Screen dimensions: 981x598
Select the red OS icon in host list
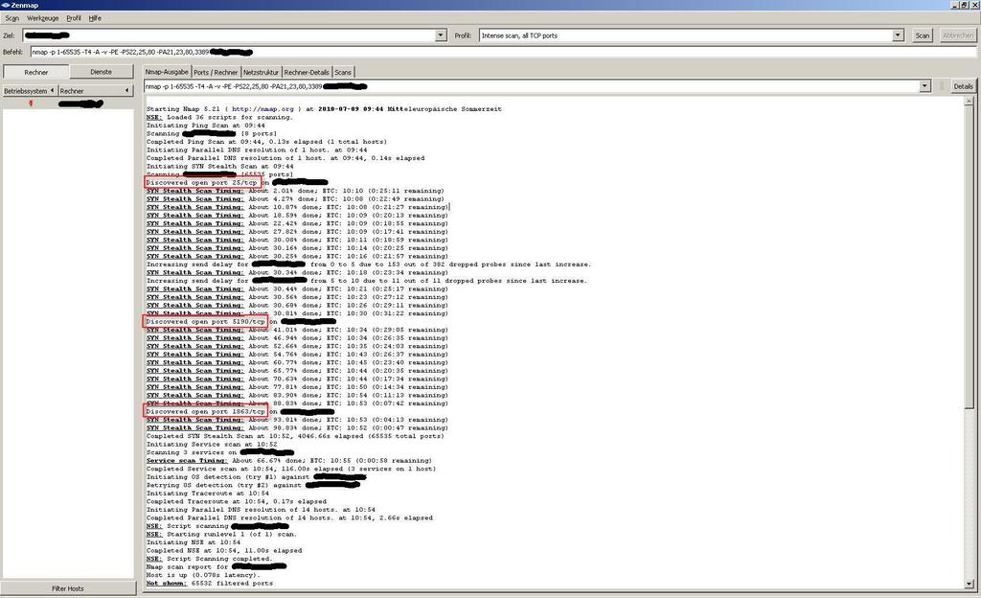pyautogui.click(x=32, y=103)
